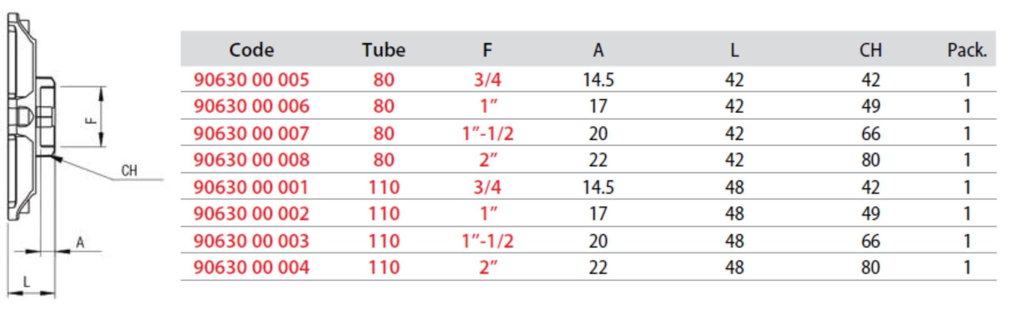1014x312 pixels.
Task: Select CH value 80 in last row
Action: [x=870, y=267]
